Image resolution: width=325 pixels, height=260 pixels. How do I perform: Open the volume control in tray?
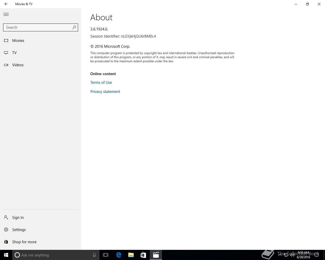292,255
